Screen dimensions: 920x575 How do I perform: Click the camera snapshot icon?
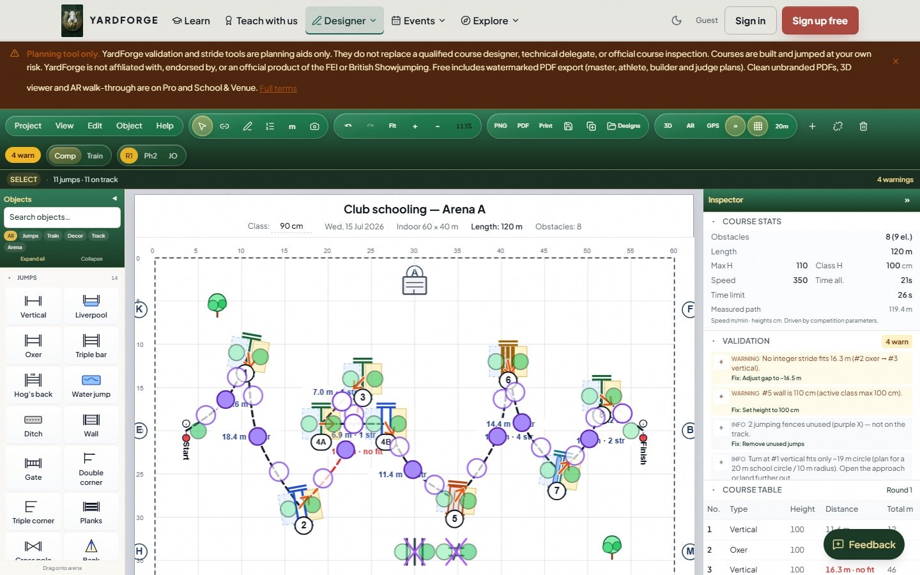314,126
